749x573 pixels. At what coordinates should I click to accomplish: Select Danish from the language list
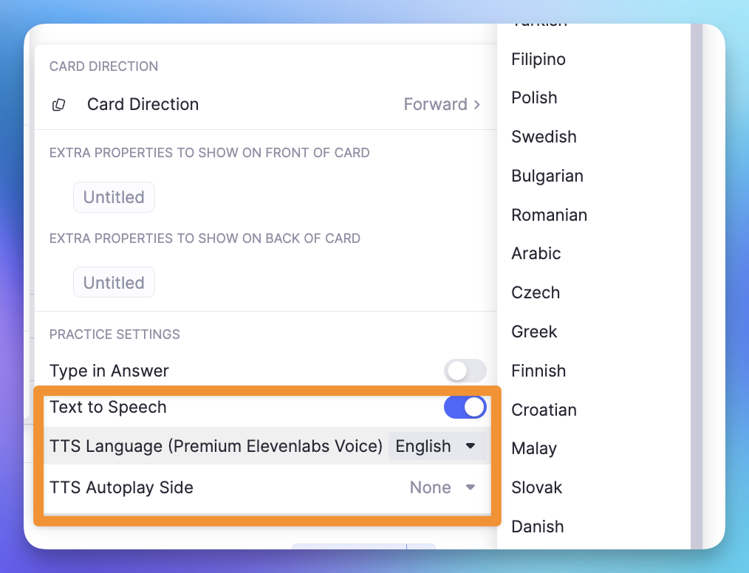click(538, 526)
